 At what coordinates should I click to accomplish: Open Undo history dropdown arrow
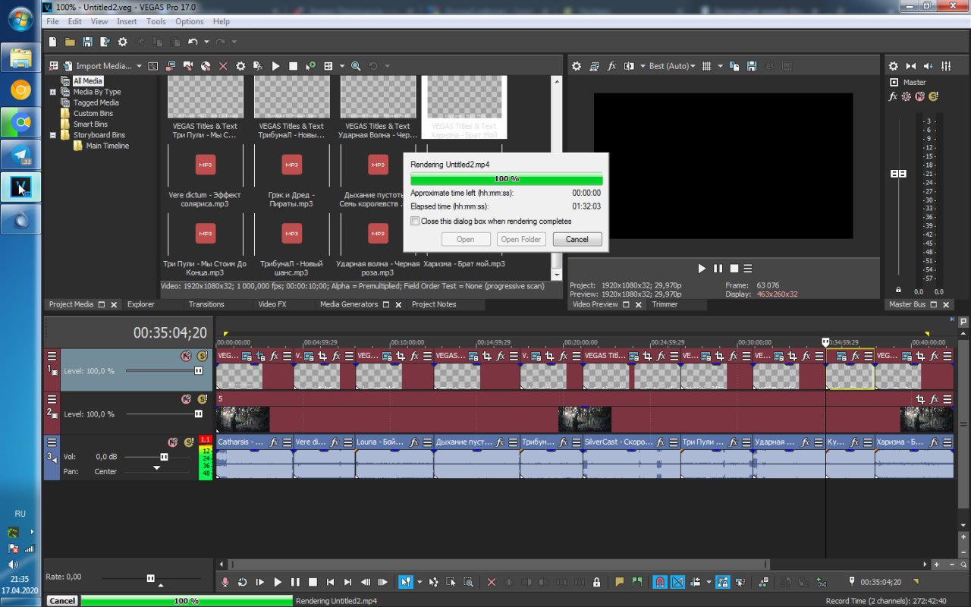(x=206, y=42)
